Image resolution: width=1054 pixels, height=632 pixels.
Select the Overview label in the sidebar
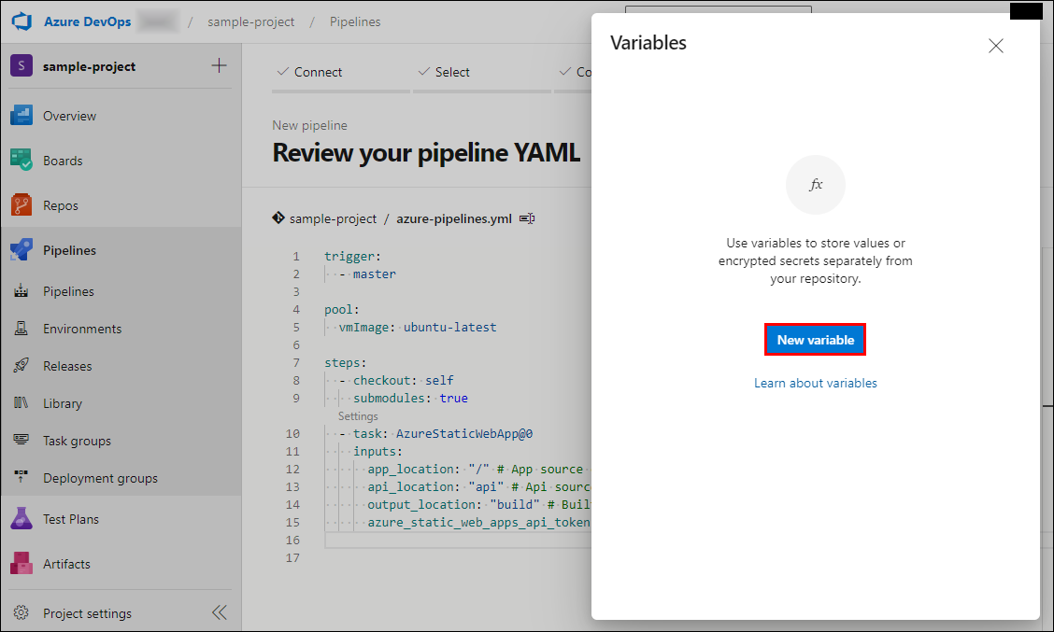(x=69, y=116)
